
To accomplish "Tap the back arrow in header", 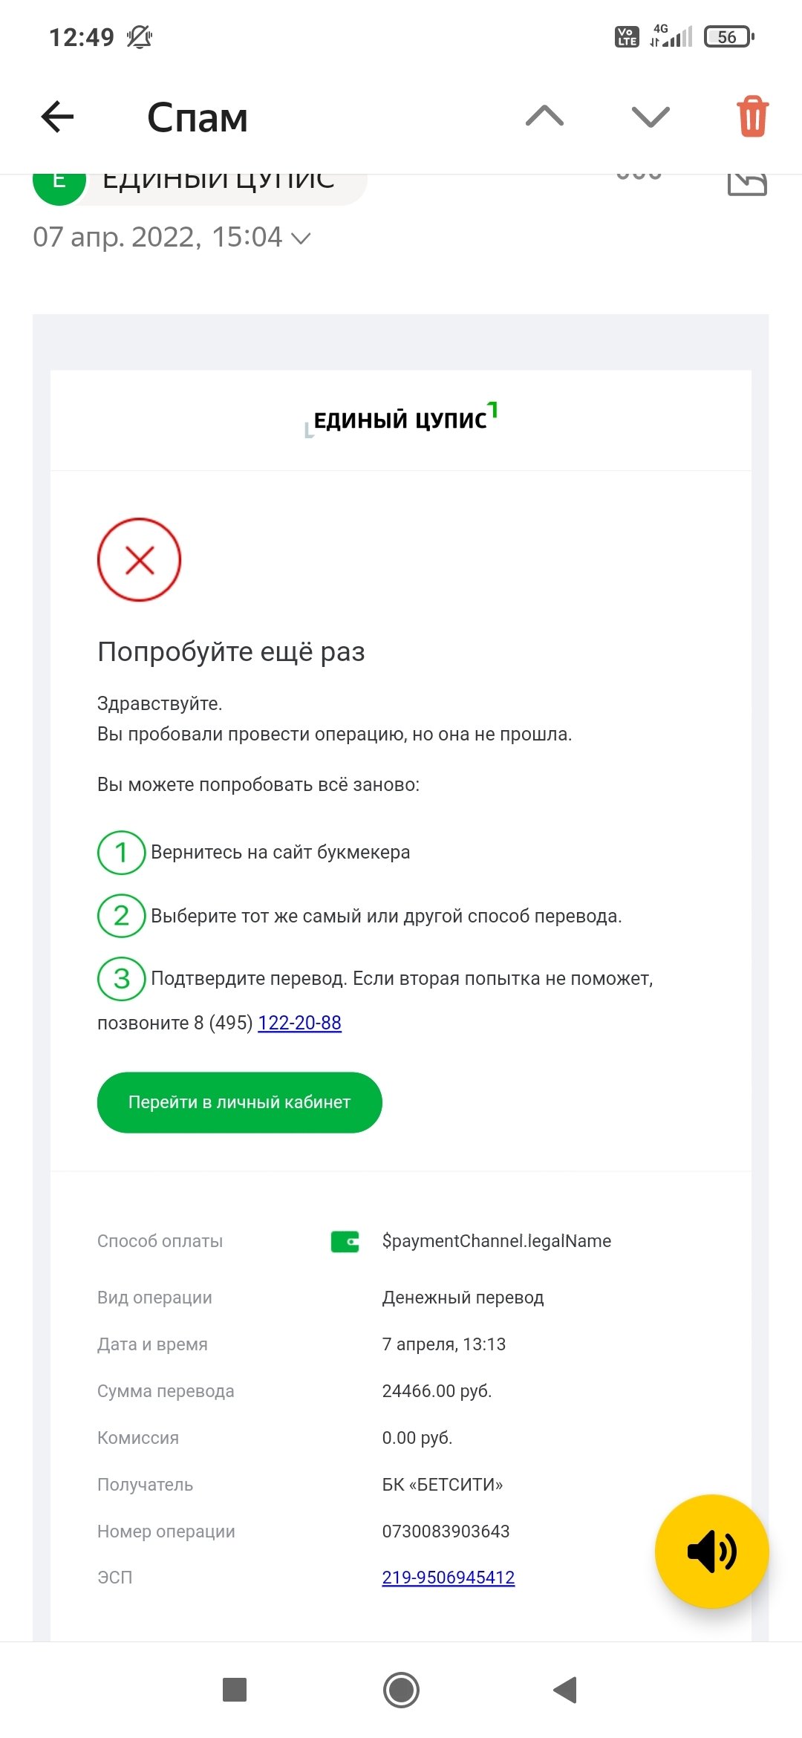I will (x=57, y=117).
